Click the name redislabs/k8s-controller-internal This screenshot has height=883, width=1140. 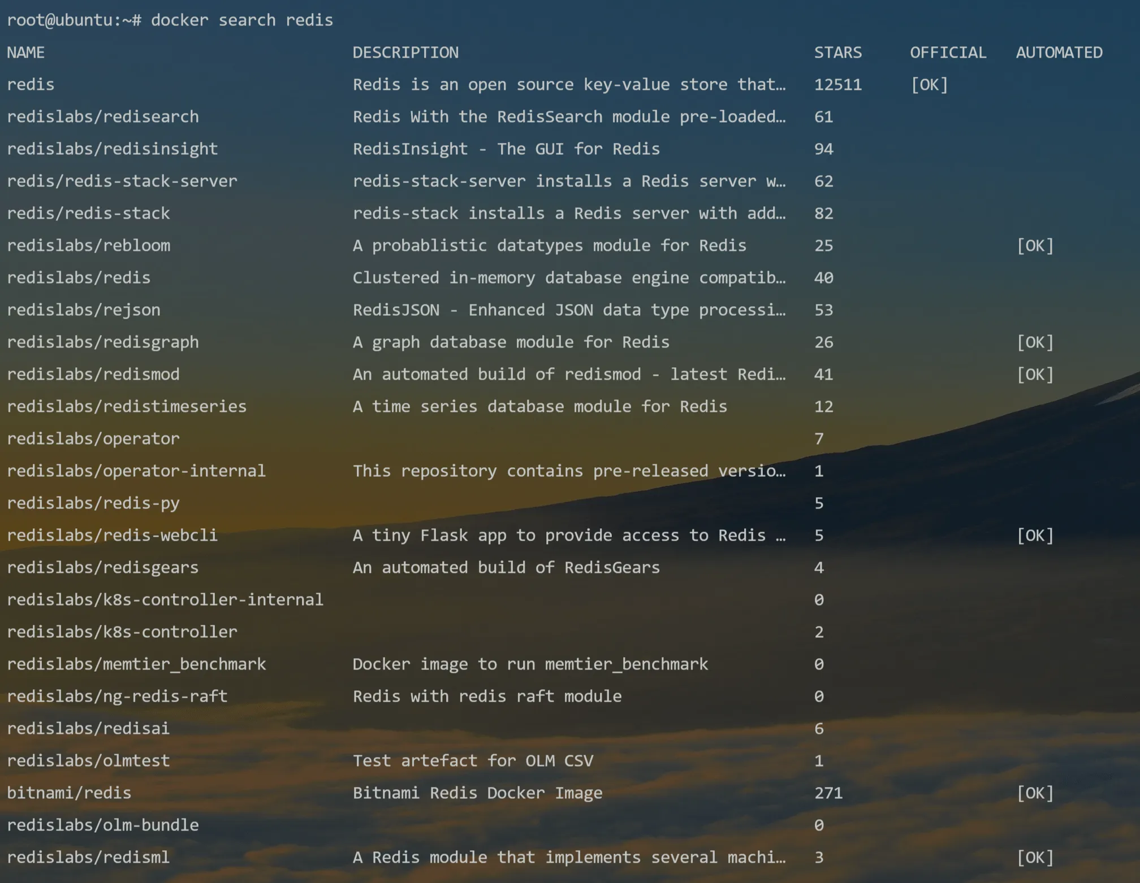pos(165,600)
